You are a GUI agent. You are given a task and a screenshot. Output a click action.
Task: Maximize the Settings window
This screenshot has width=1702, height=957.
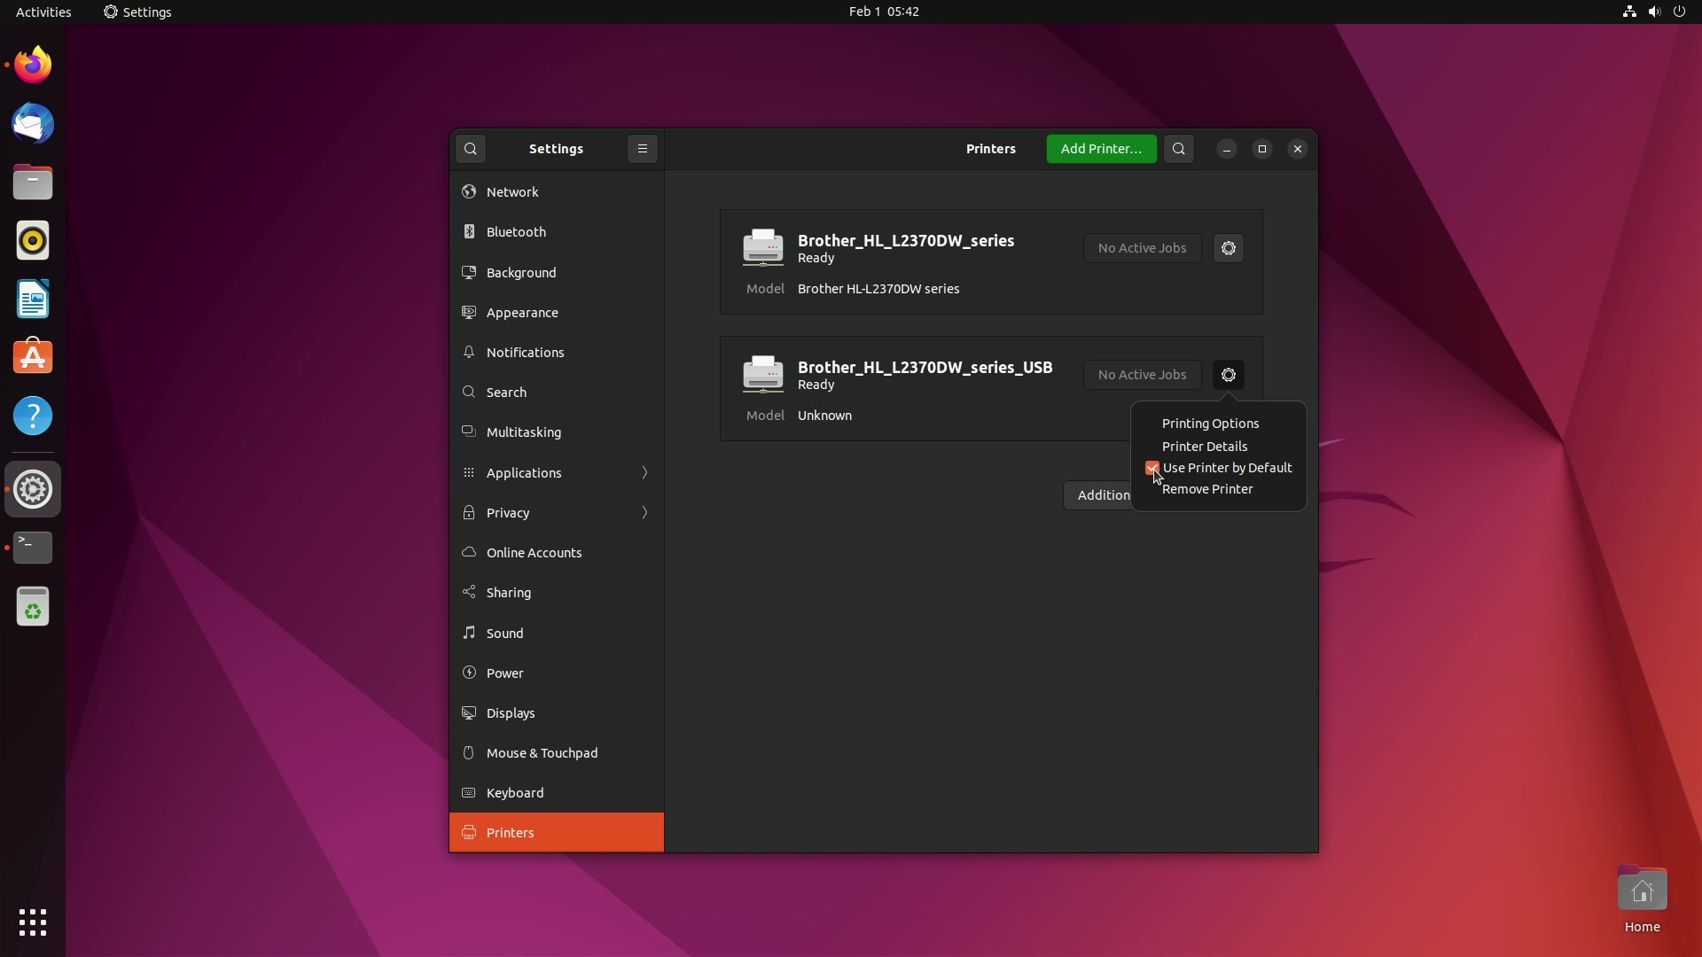pyautogui.click(x=1262, y=149)
